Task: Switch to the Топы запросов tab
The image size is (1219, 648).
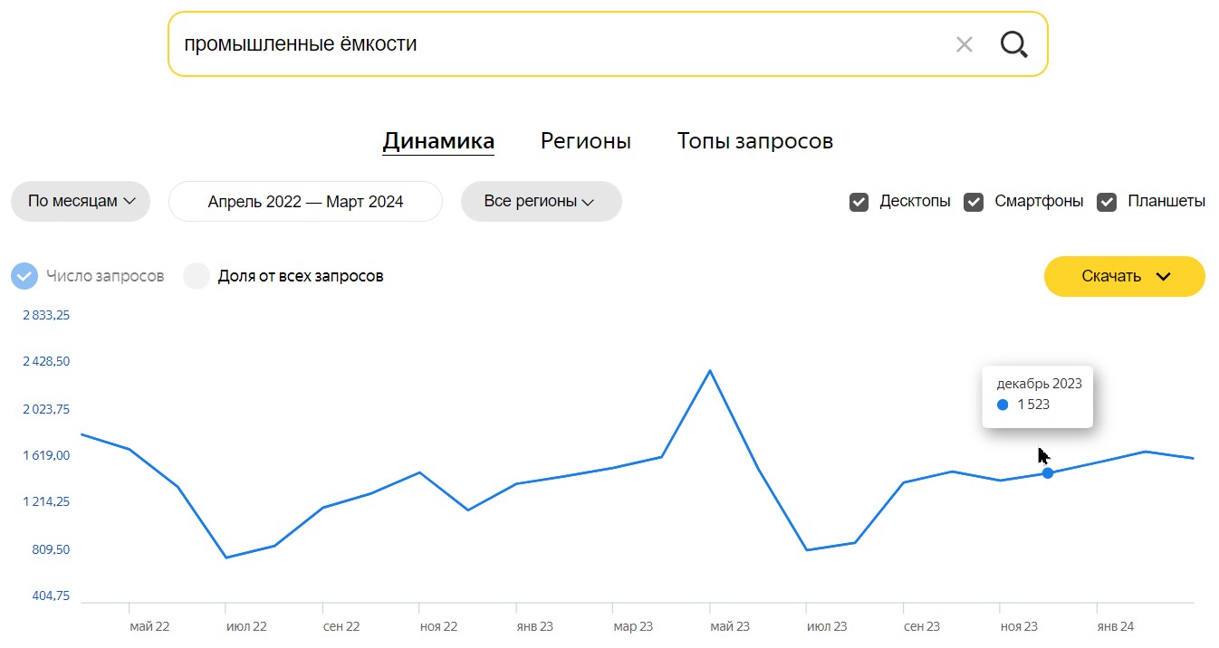Action: pos(755,141)
